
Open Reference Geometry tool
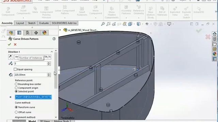(139, 10)
